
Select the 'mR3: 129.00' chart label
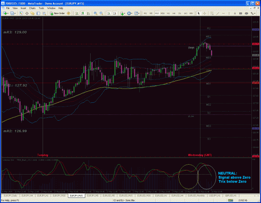point(15,32)
